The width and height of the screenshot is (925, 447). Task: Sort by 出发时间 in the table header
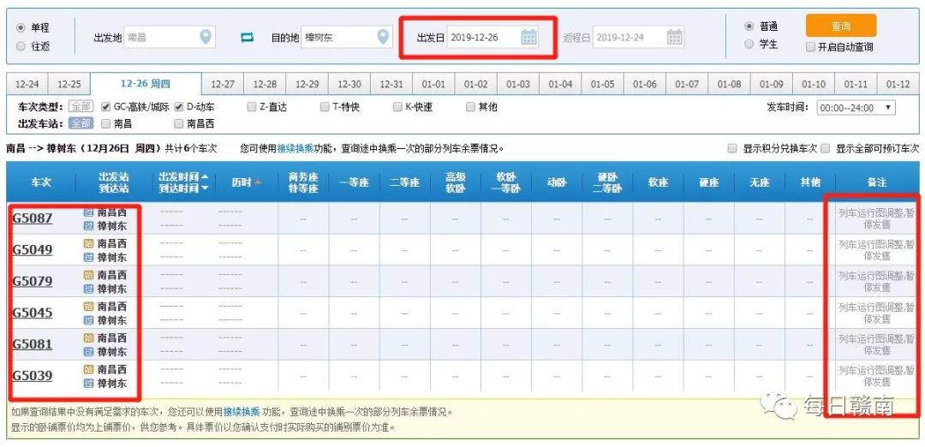coord(206,176)
